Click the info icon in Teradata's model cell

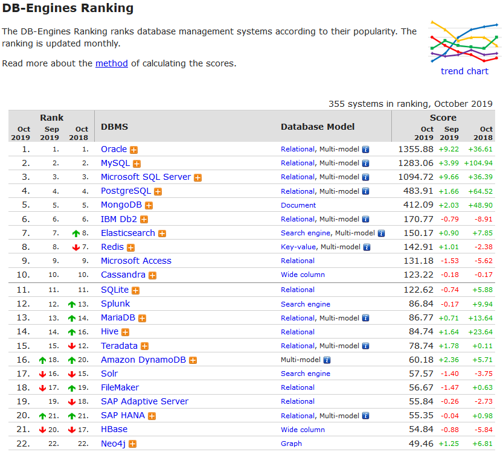pyautogui.click(x=366, y=346)
